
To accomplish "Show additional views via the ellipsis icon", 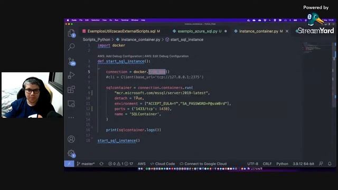I will pos(71,118).
